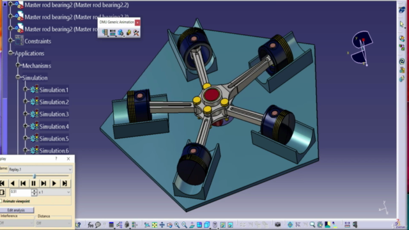The height and width of the screenshot is (230, 409).
Task: Enable Animate viewpoint checkbox
Action: point(1,201)
